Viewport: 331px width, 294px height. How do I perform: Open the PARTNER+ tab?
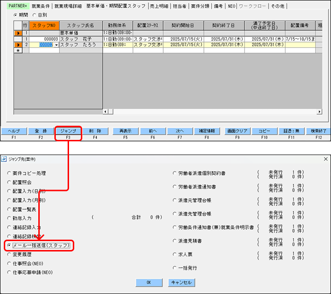pyautogui.click(x=18, y=6)
